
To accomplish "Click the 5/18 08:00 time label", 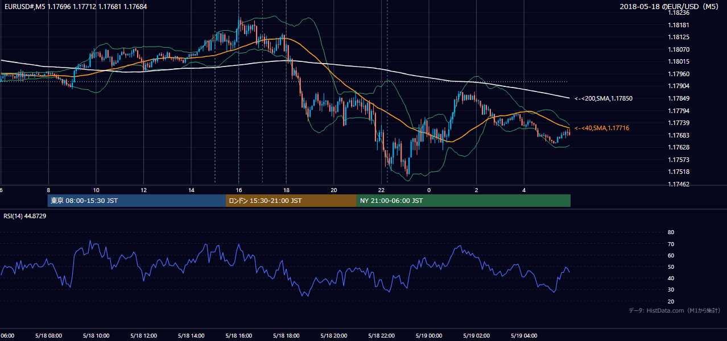I will [x=48, y=335].
